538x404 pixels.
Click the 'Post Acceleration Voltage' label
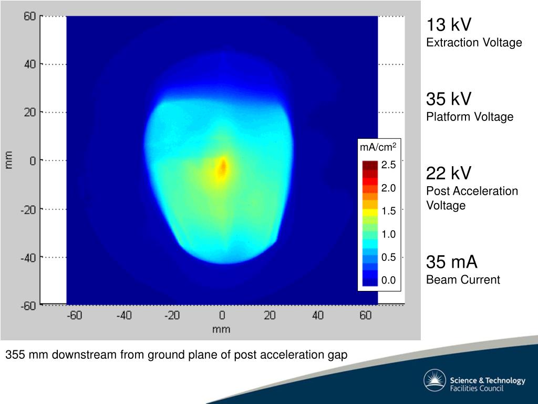[x=472, y=198]
